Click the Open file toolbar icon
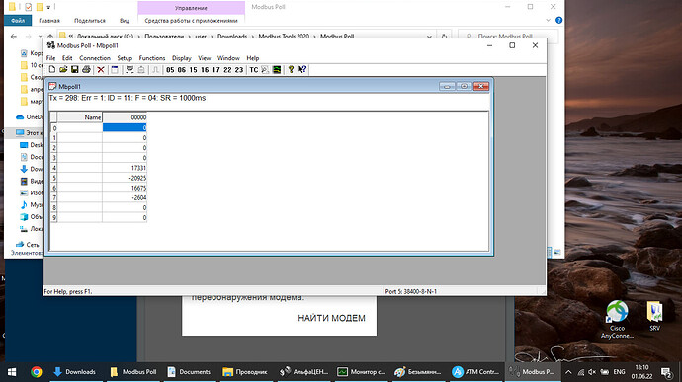This screenshot has height=382, width=682. [63, 69]
